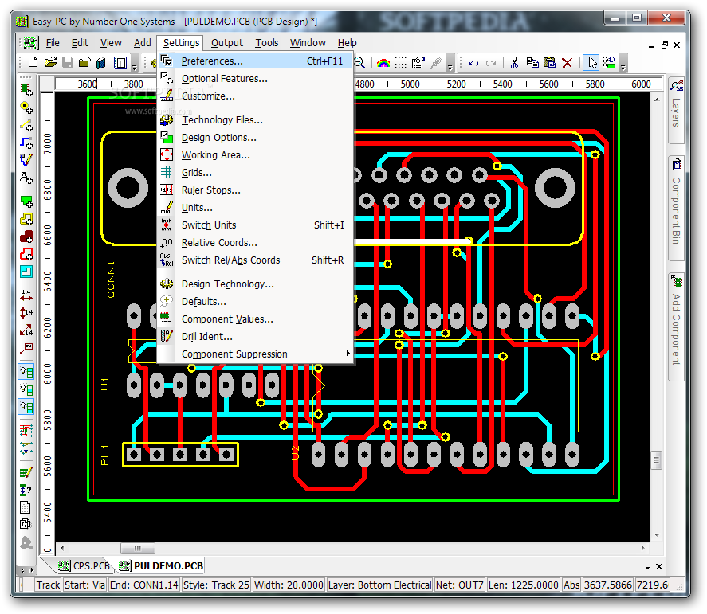707x614 pixels.
Task: Select the horizontal dimension 1.4 tool
Action: 26,295
